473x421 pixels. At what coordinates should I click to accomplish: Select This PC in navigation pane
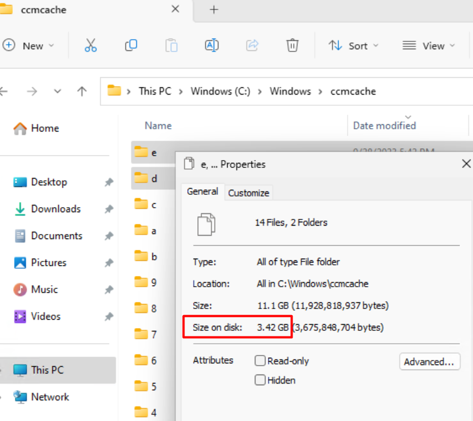pyautogui.click(x=57, y=370)
